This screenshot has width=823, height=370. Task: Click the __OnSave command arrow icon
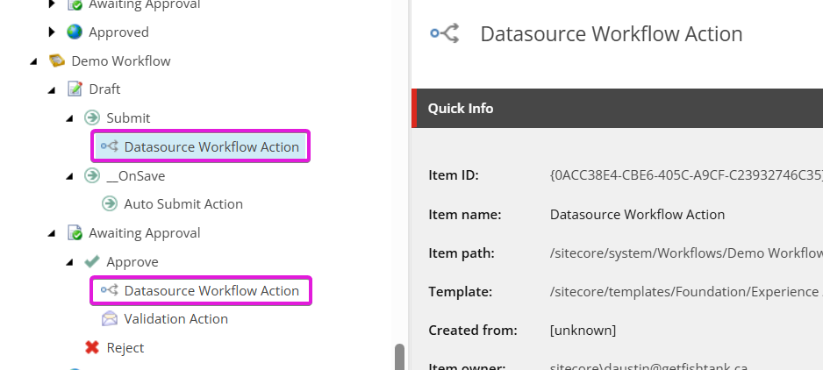(92, 175)
